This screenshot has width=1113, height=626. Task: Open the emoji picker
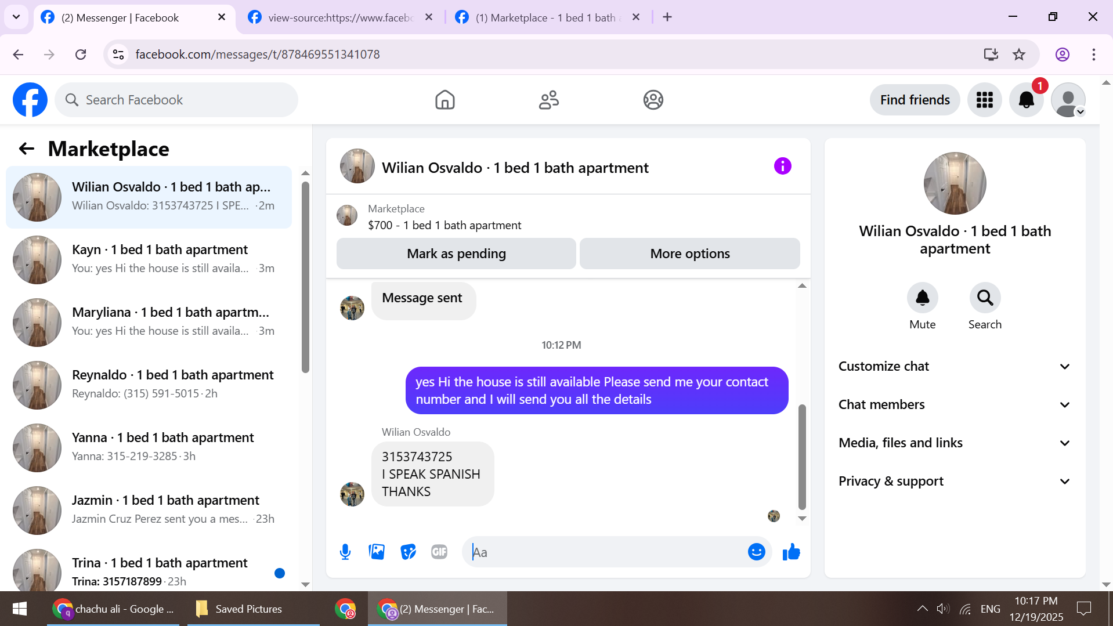point(757,552)
